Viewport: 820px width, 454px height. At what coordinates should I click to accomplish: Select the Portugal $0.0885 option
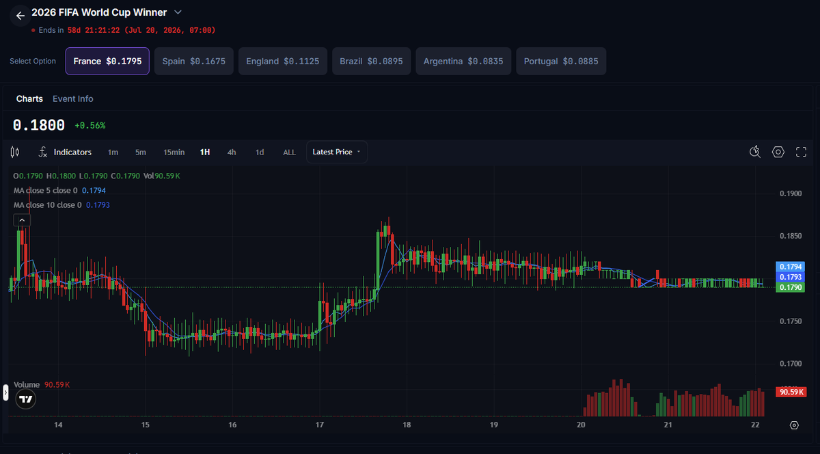(561, 61)
